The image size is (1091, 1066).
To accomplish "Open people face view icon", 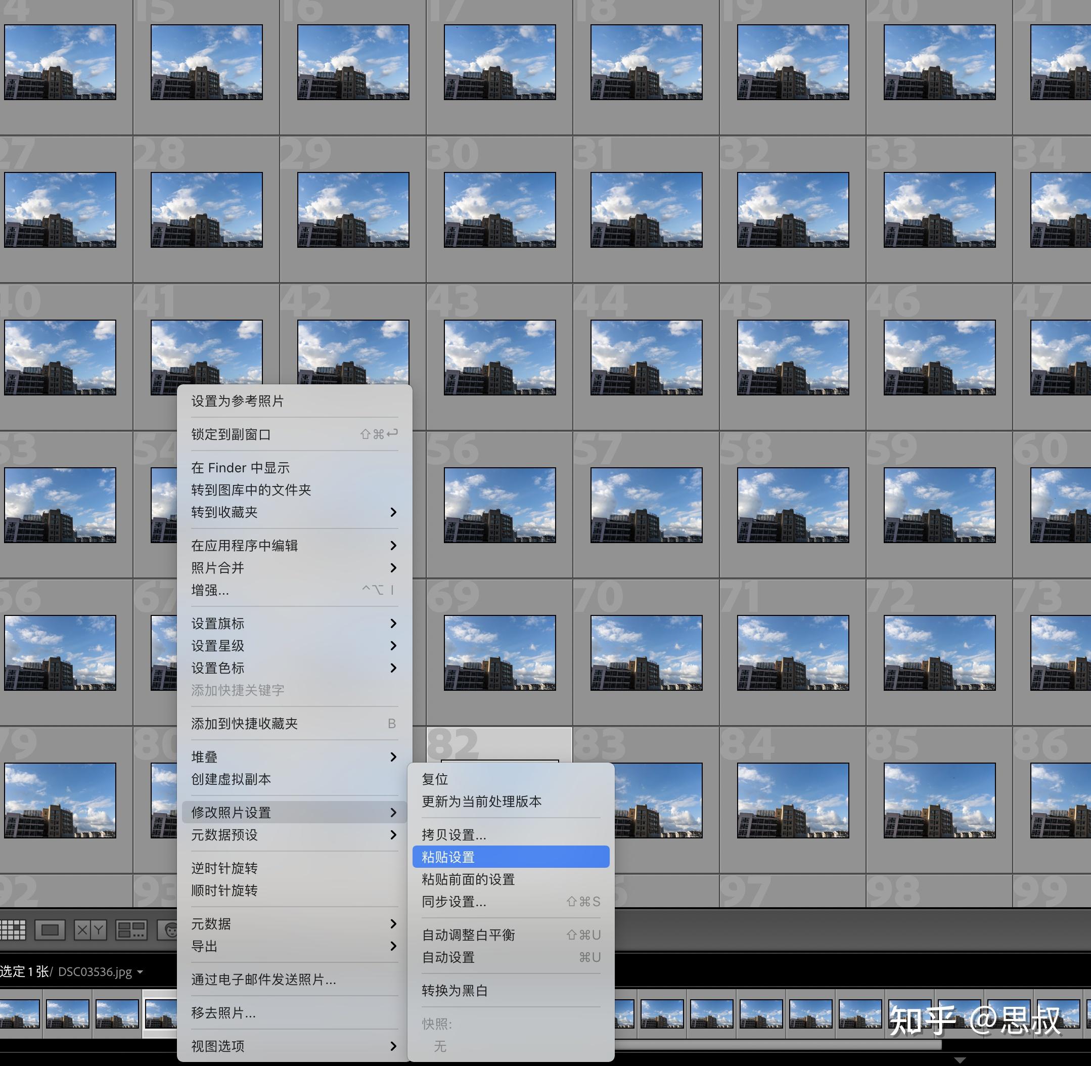I will tap(168, 930).
